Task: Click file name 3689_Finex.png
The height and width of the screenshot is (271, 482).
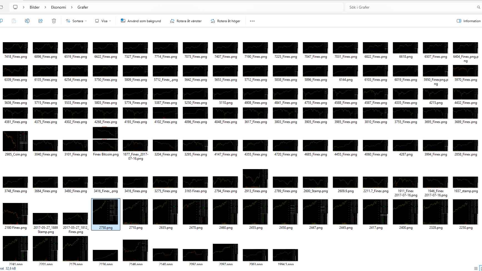Action: [x=466, y=122]
